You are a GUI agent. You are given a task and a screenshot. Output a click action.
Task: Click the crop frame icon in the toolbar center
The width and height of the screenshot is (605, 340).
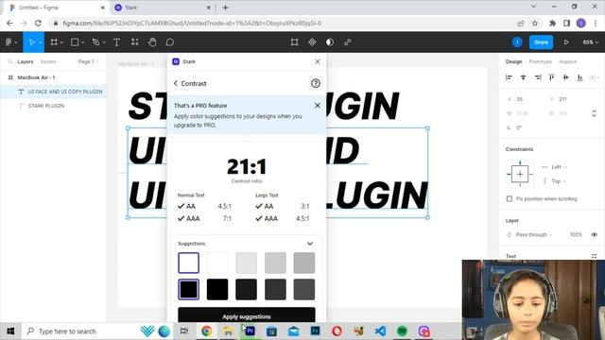point(294,42)
